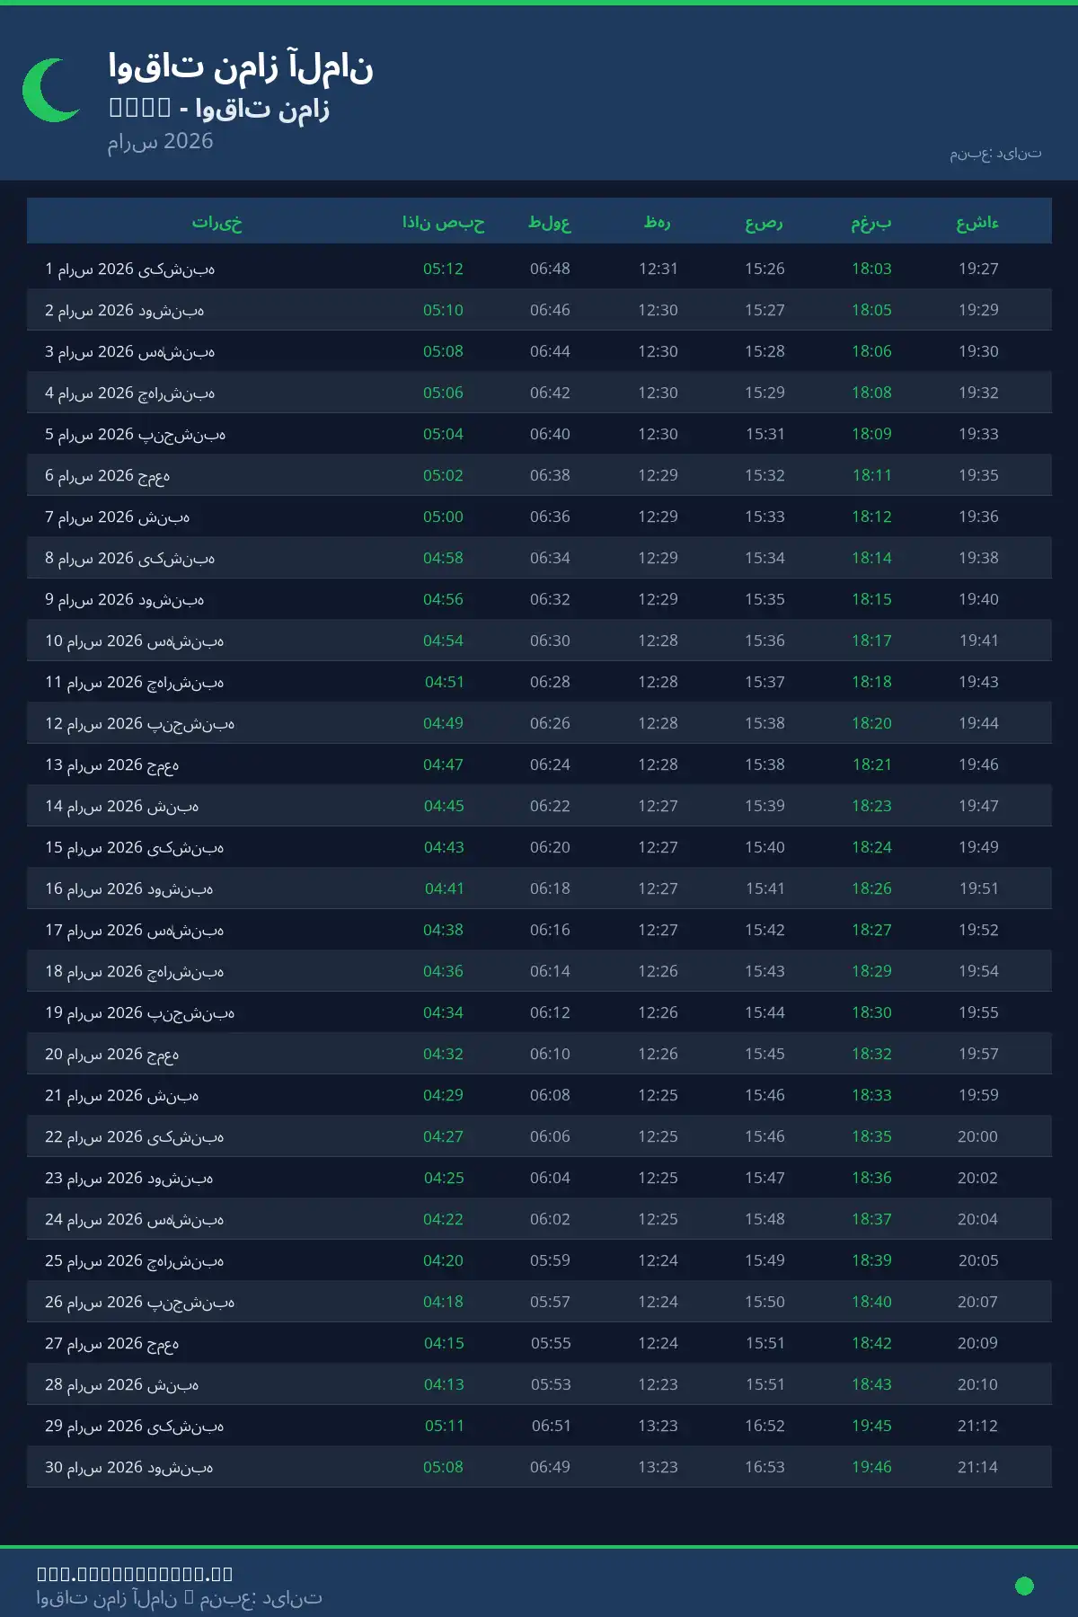
Task: Select the Asr (عصر) column header
Action: (764, 223)
